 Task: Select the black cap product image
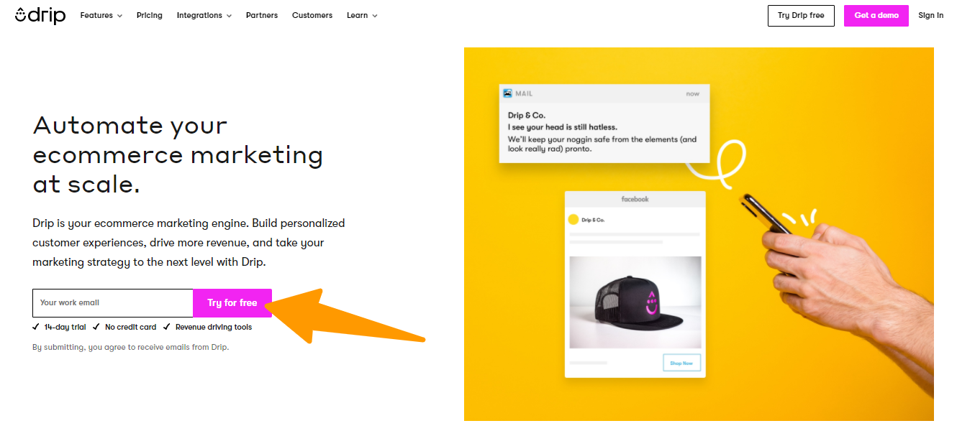pos(635,302)
